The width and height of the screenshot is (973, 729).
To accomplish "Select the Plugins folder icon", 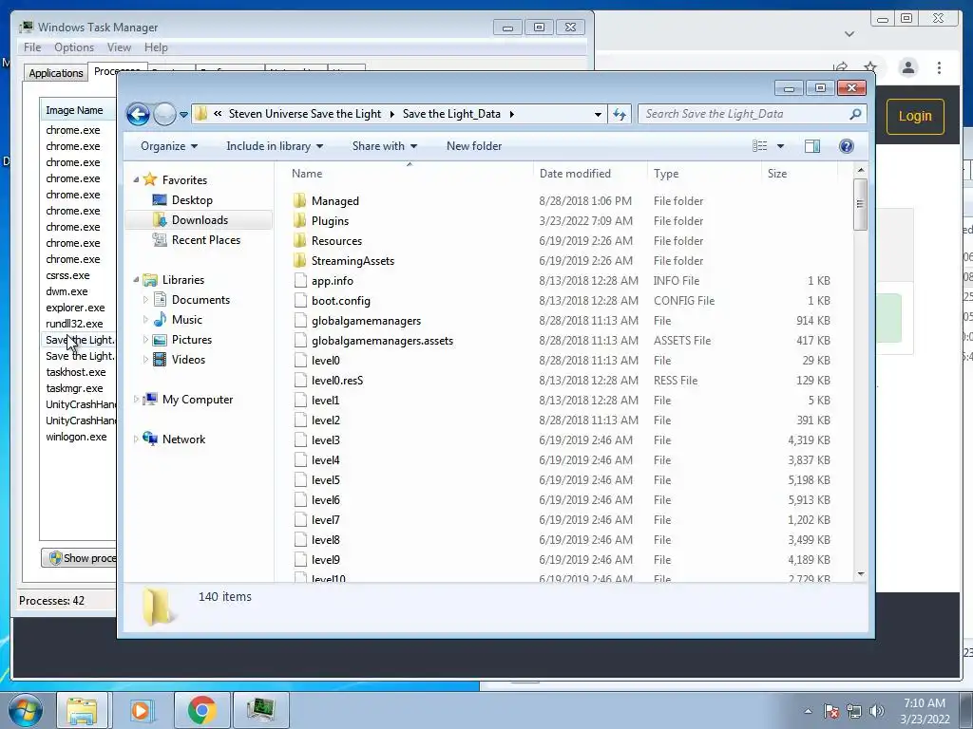I will click(x=299, y=220).
